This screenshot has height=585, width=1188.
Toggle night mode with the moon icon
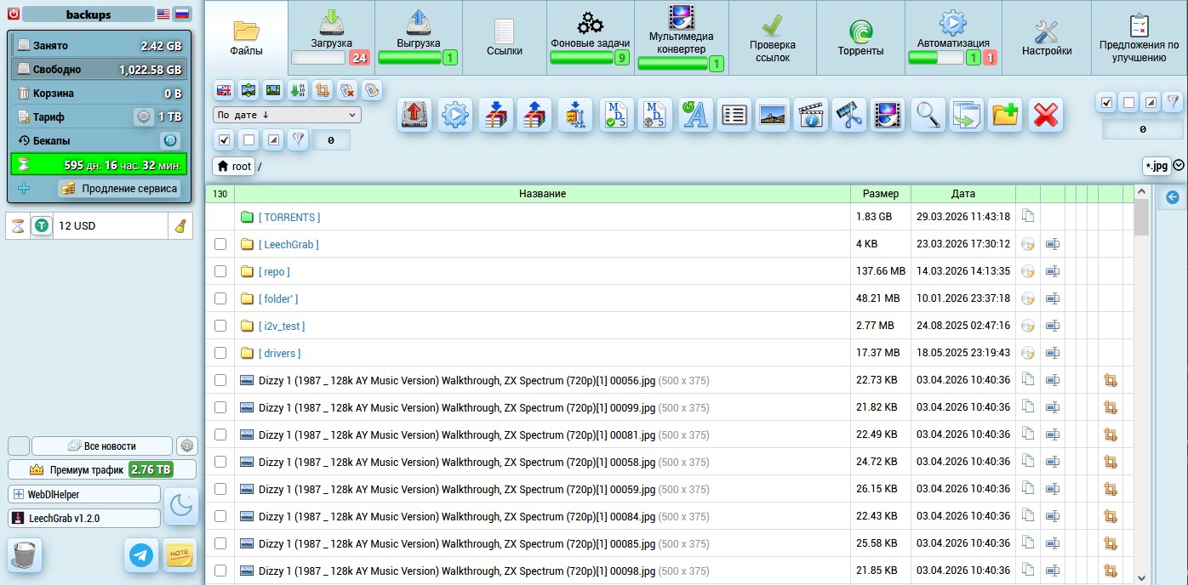tap(181, 506)
